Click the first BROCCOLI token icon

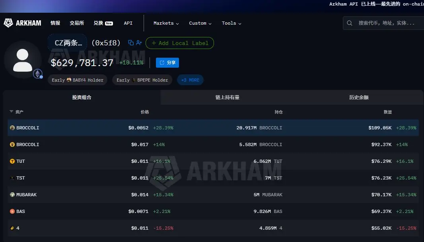12,128
